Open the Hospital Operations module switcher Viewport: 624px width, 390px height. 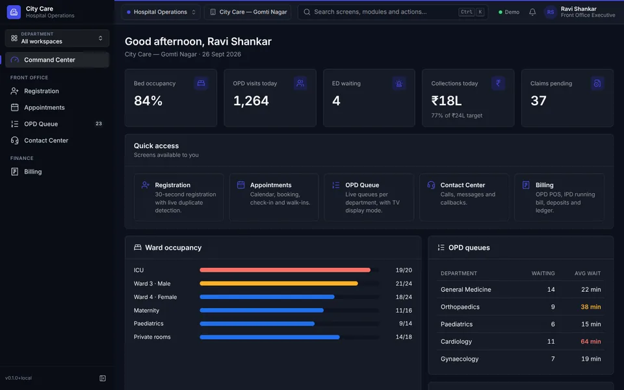(x=161, y=12)
